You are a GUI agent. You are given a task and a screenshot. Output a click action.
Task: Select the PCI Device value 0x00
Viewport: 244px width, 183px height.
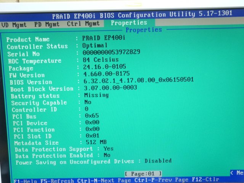tap(92, 122)
